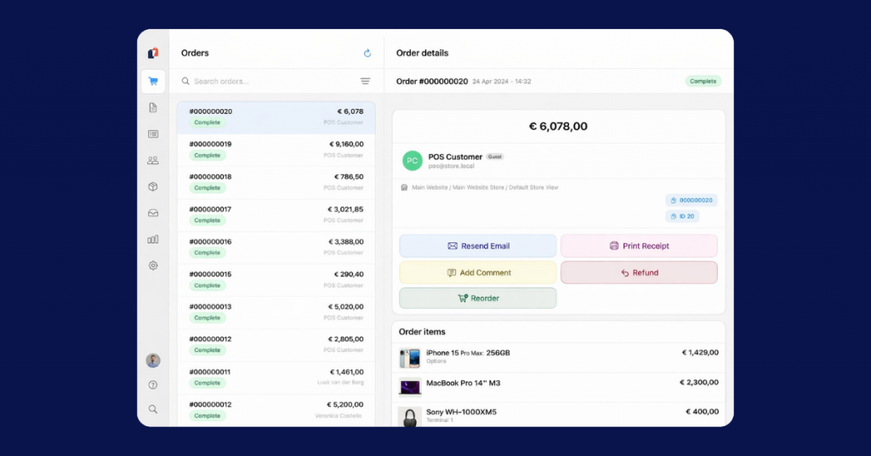The width and height of the screenshot is (871, 456).
Task: Open the customers icon in the sidebar
Action: pos(153,160)
